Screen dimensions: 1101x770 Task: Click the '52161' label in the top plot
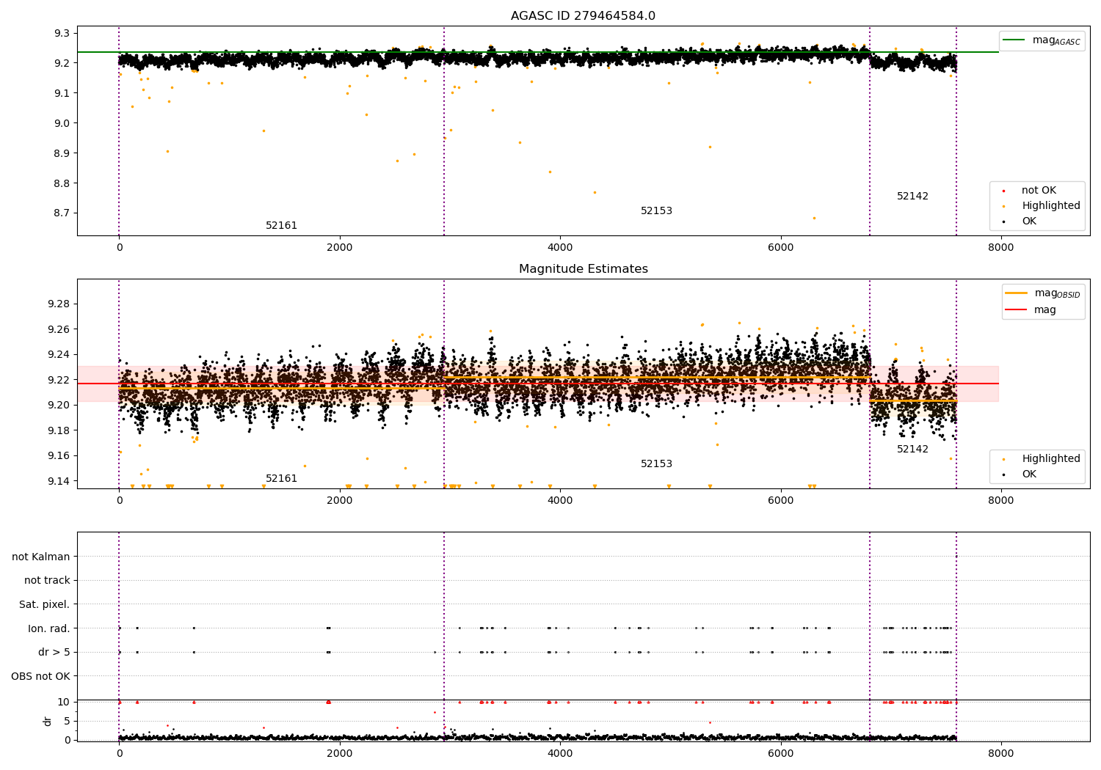(x=281, y=226)
